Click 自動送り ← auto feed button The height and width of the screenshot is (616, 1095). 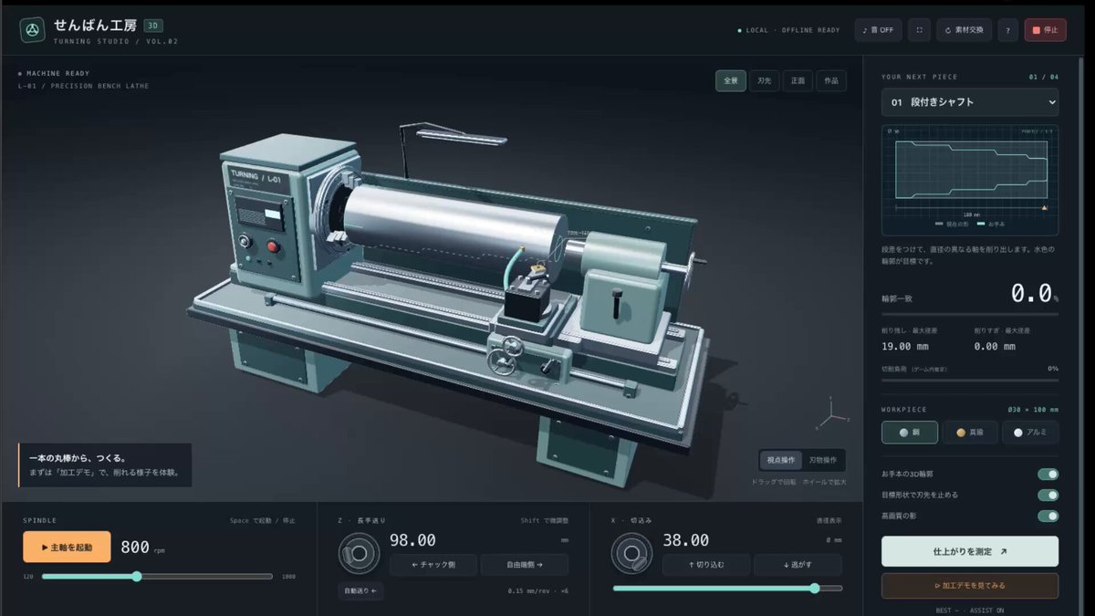(x=360, y=591)
